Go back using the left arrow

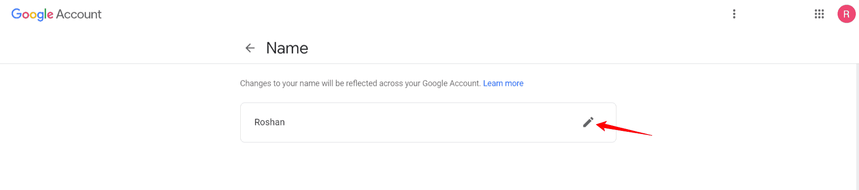tap(250, 48)
